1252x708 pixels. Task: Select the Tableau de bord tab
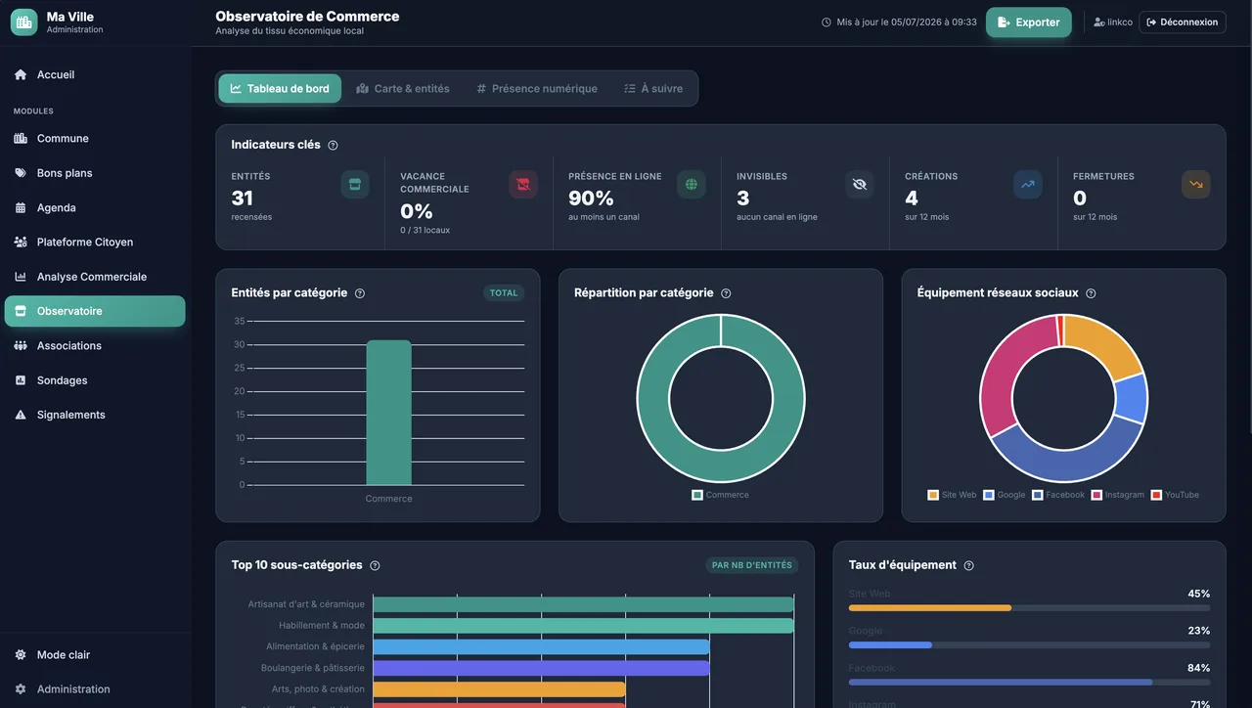point(280,88)
